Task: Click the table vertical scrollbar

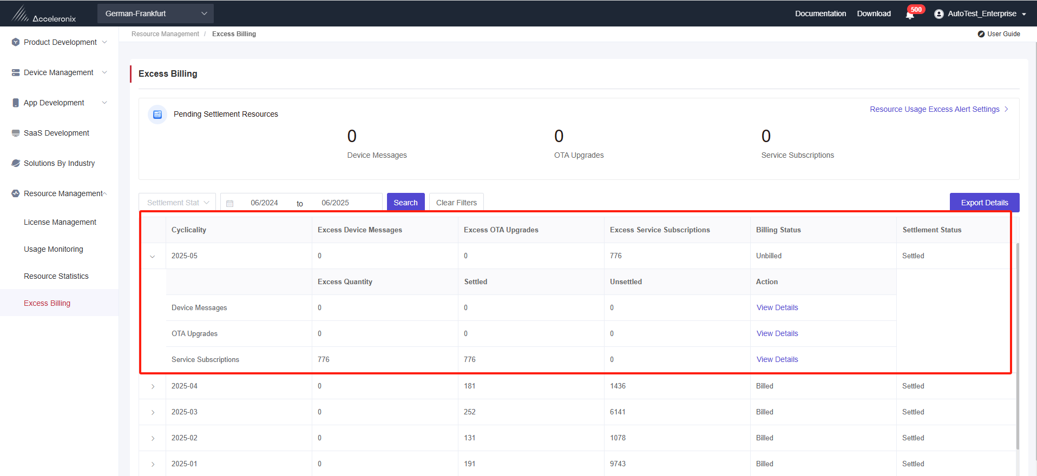Action: point(1018,346)
